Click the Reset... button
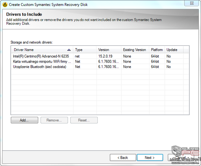Viewport: 201px width, 166px height. click(x=84, y=120)
